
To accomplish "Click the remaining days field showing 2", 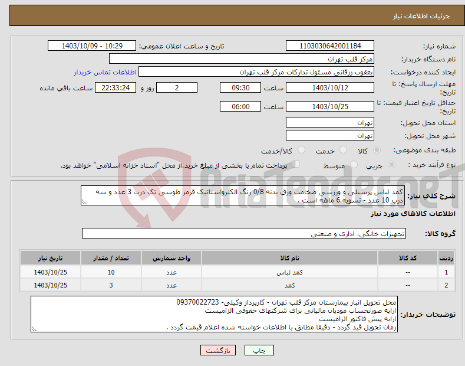I will point(177,87).
